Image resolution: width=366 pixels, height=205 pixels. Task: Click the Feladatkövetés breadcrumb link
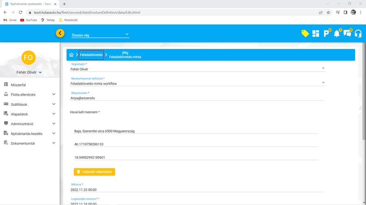pos(91,55)
